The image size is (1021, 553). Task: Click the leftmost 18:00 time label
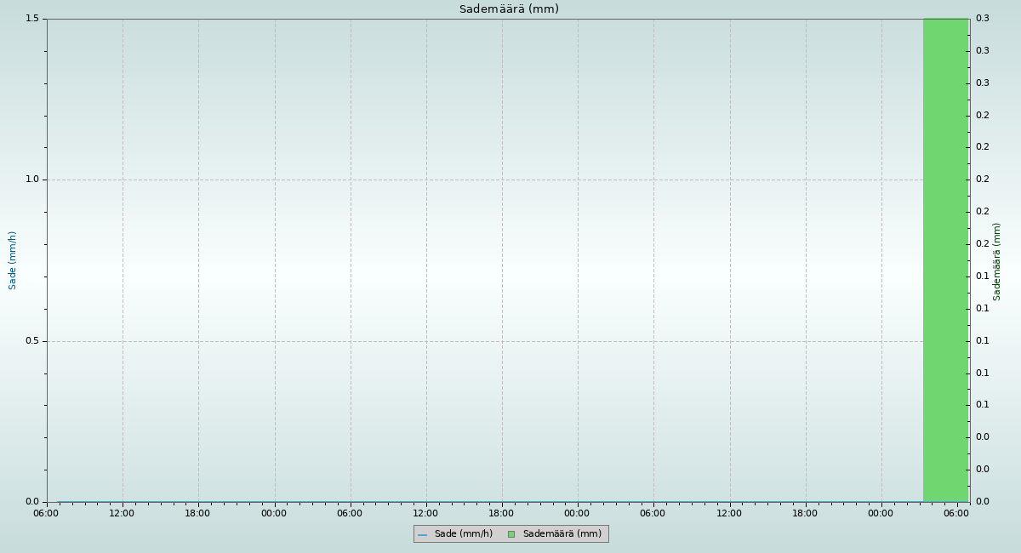point(198,513)
